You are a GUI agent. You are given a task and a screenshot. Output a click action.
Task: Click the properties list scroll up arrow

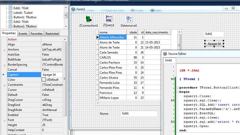[65, 39]
